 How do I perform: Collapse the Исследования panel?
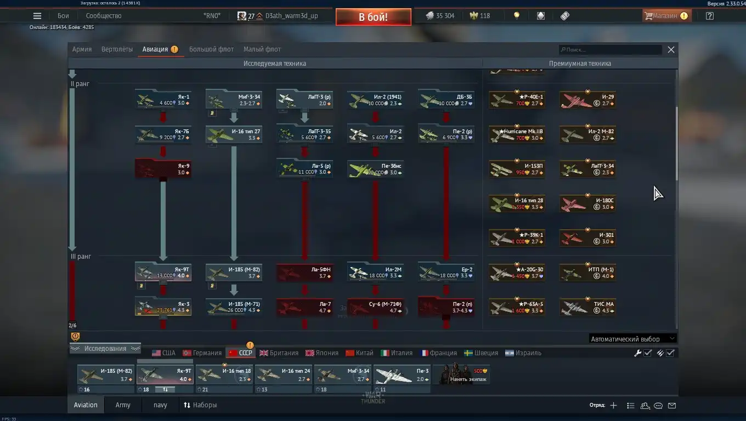click(105, 349)
